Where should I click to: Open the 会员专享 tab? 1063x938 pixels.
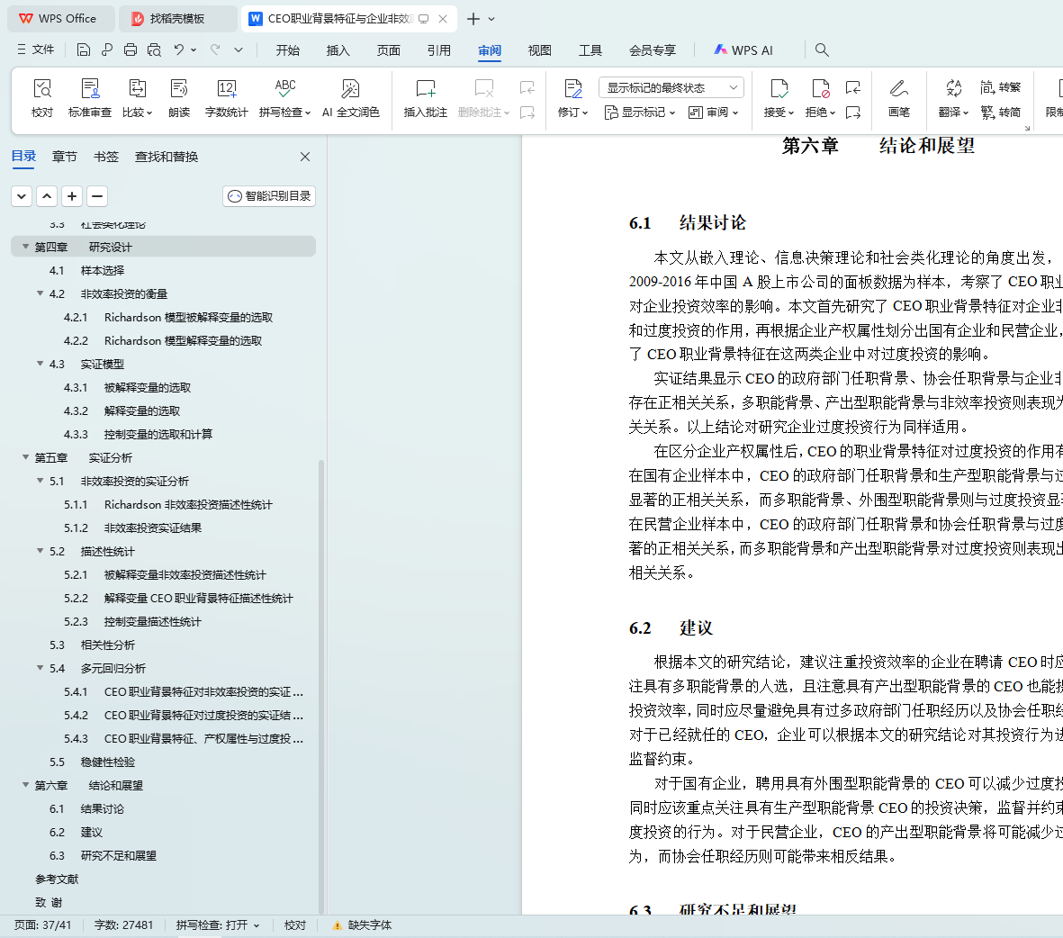coord(653,50)
